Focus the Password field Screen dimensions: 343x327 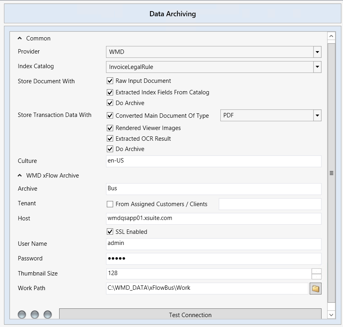click(x=214, y=258)
